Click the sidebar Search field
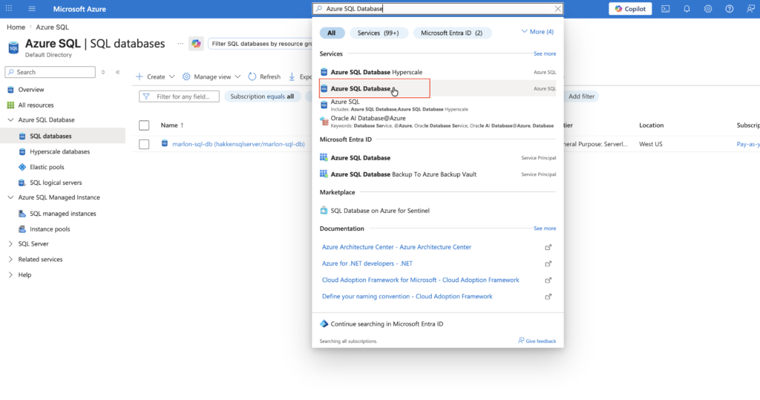760x400 pixels. pyautogui.click(x=50, y=72)
